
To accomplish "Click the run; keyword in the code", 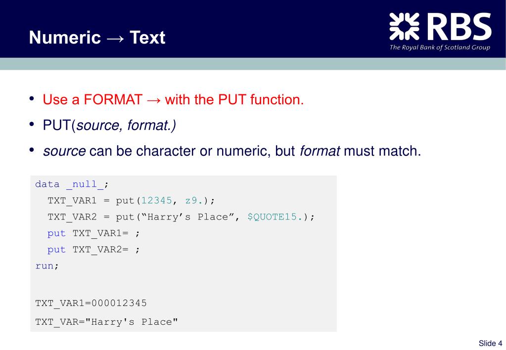I will (47, 266).
